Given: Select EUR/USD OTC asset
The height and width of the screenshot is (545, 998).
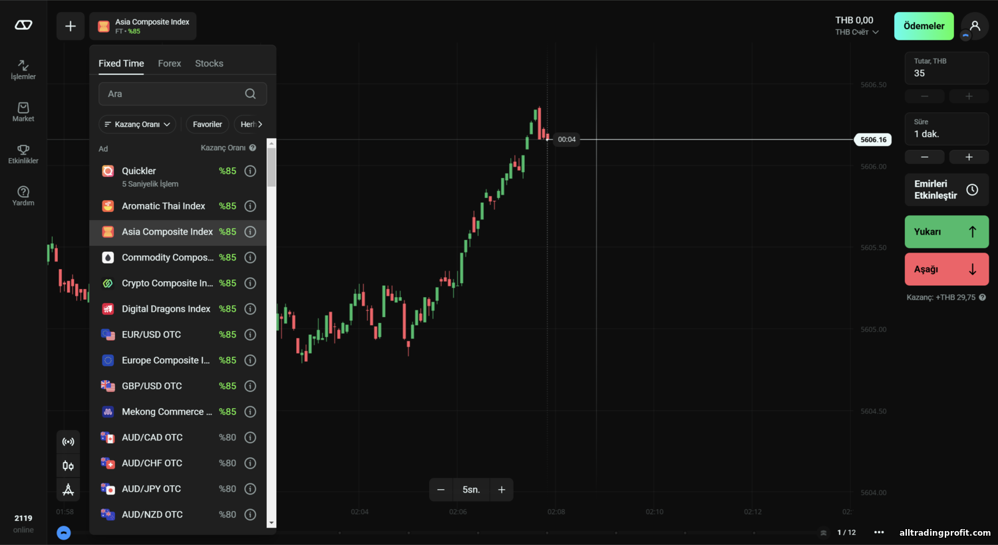Looking at the screenshot, I should click(178, 334).
